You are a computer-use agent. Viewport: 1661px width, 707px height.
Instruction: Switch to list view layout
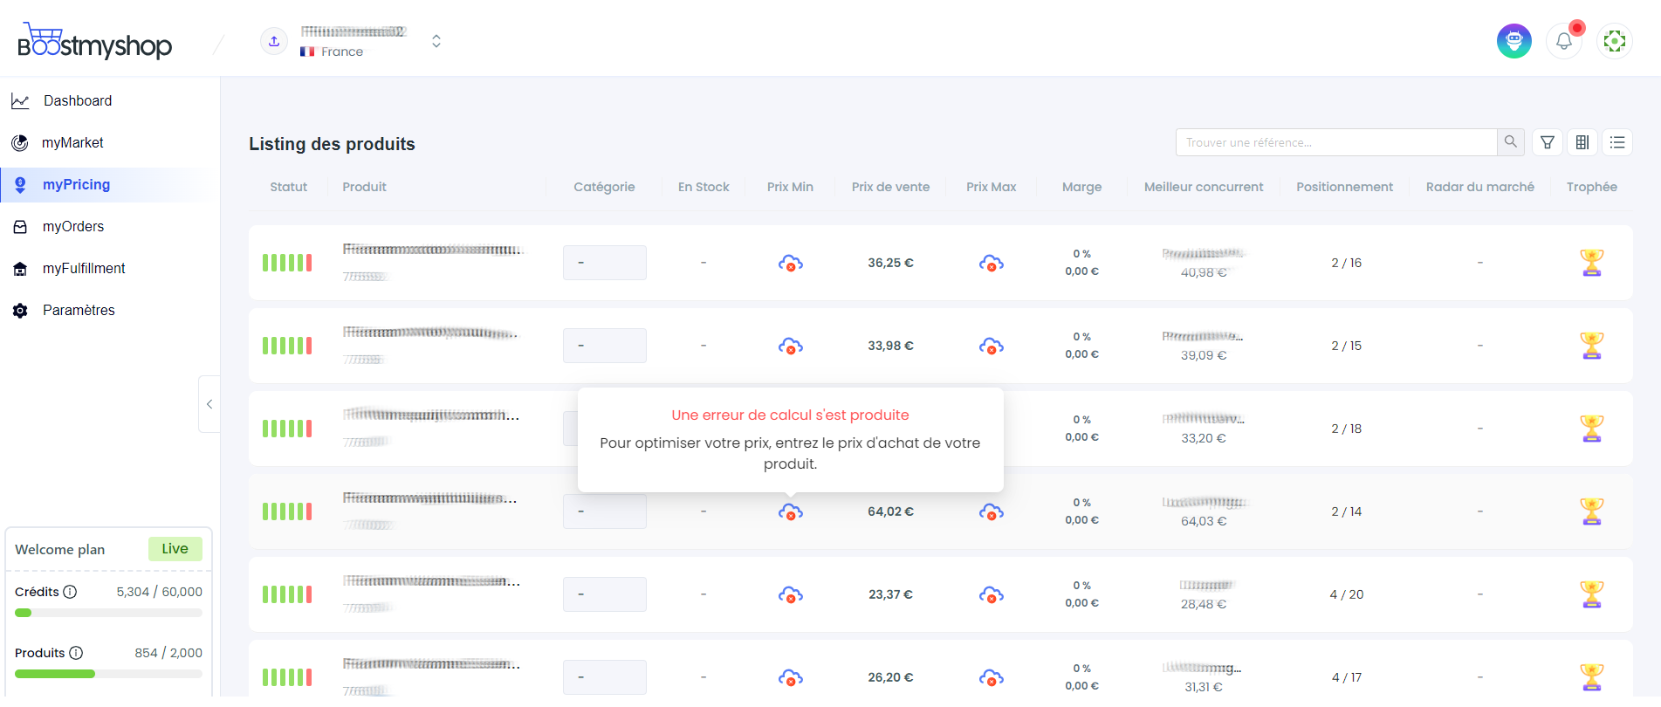click(1617, 142)
